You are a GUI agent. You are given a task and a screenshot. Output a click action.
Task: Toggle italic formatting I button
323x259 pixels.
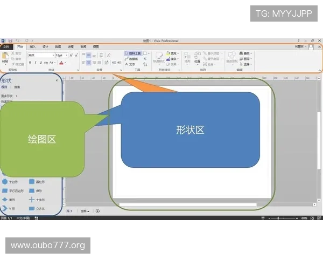point(35,63)
